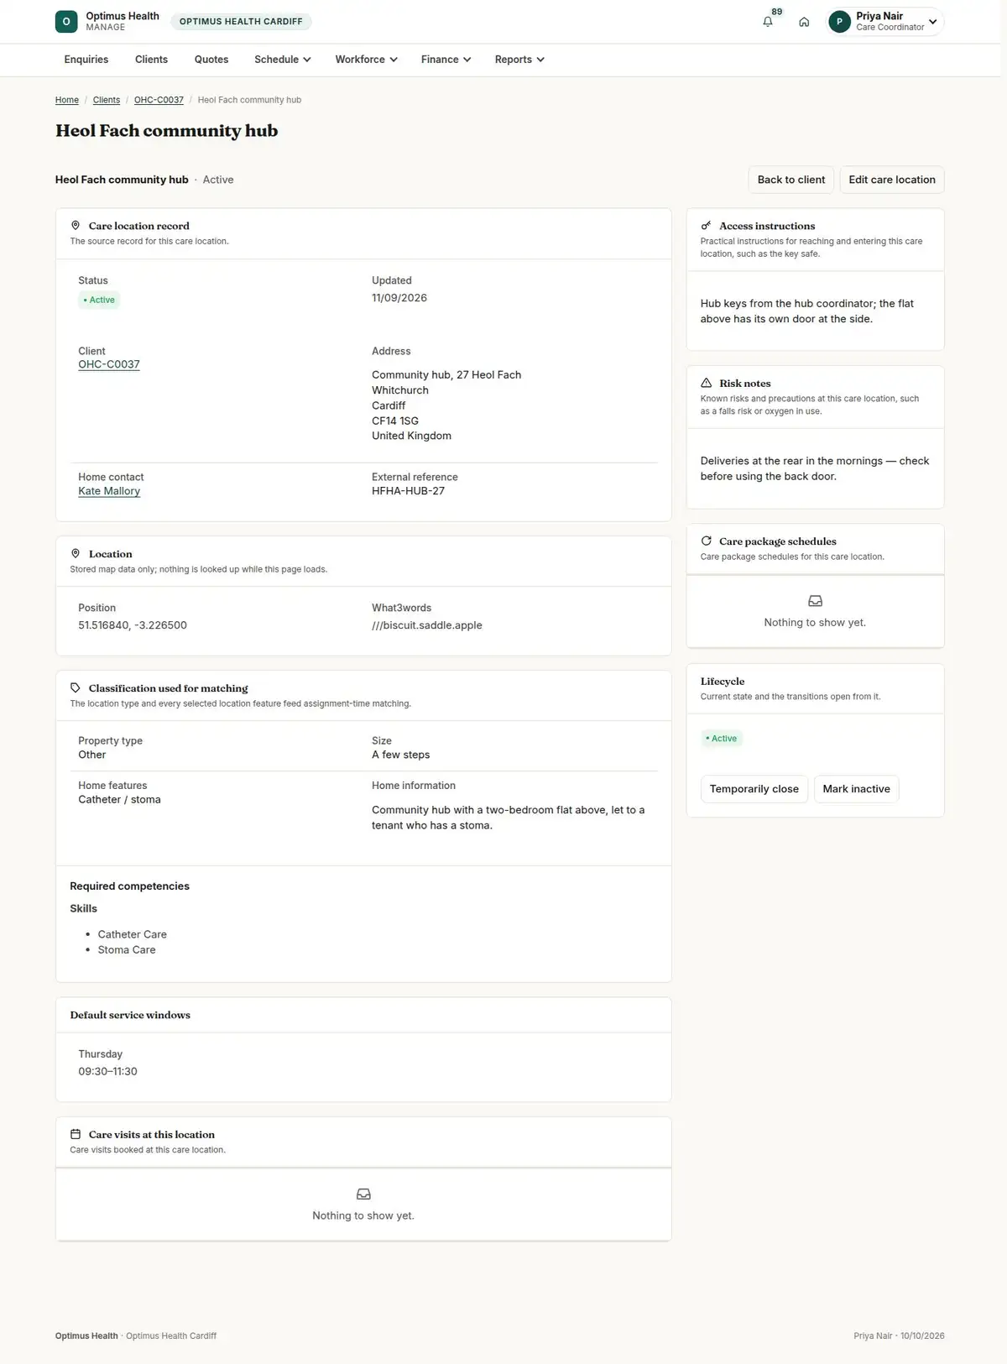Click the tag icon beside Classification used for matching
This screenshot has height=1364, width=1007.
76,687
